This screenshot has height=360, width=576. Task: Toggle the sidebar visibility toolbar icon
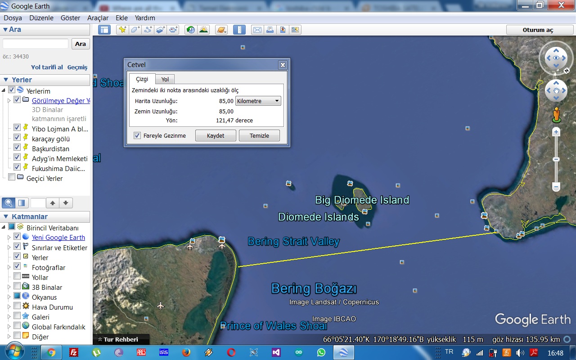point(104,30)
